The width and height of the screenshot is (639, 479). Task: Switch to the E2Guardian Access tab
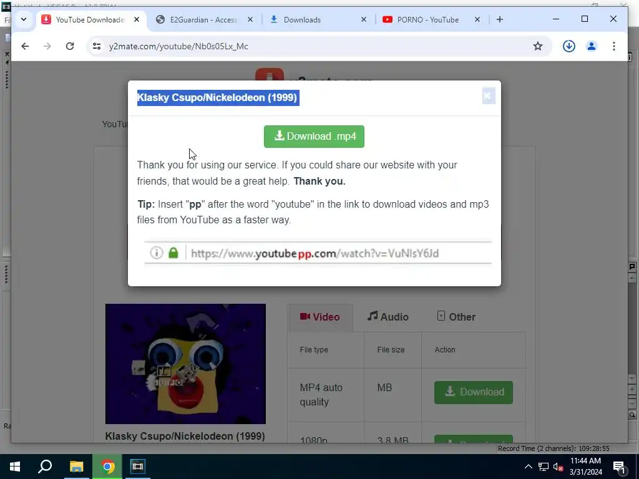(204, 19)
